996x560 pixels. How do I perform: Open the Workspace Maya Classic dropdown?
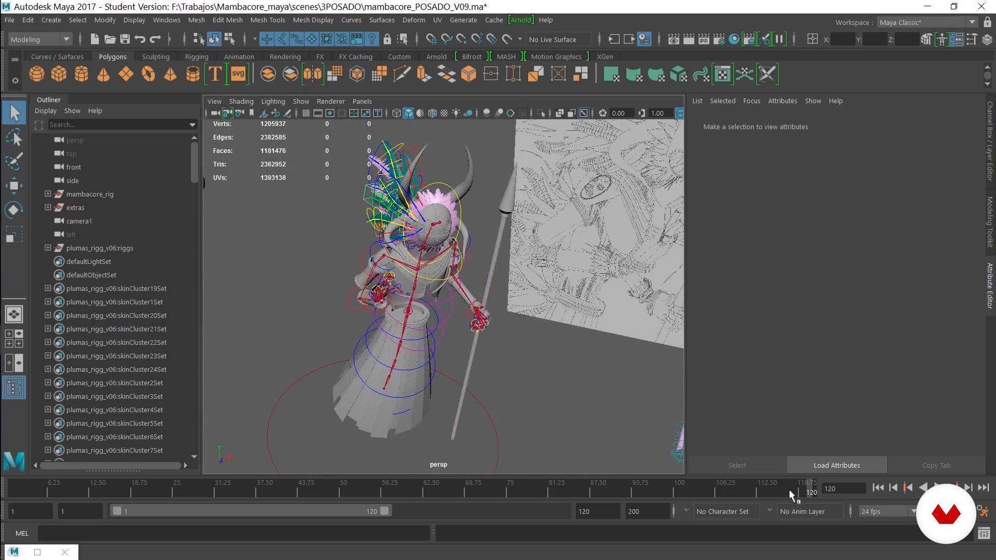(927, 22)
